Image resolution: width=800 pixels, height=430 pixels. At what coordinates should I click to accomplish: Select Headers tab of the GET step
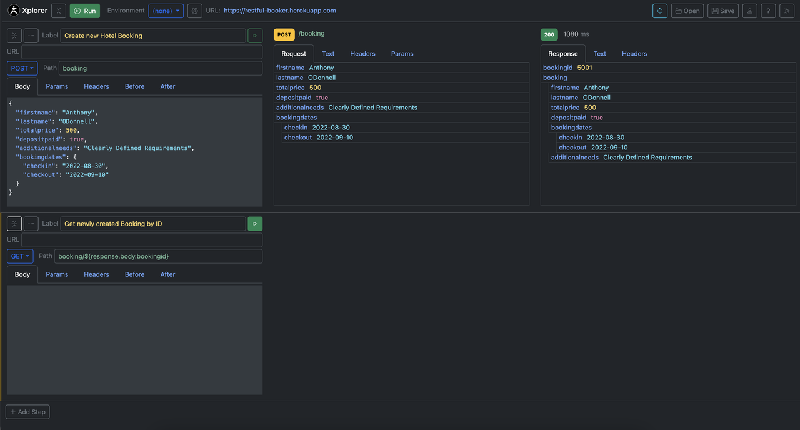96,274
